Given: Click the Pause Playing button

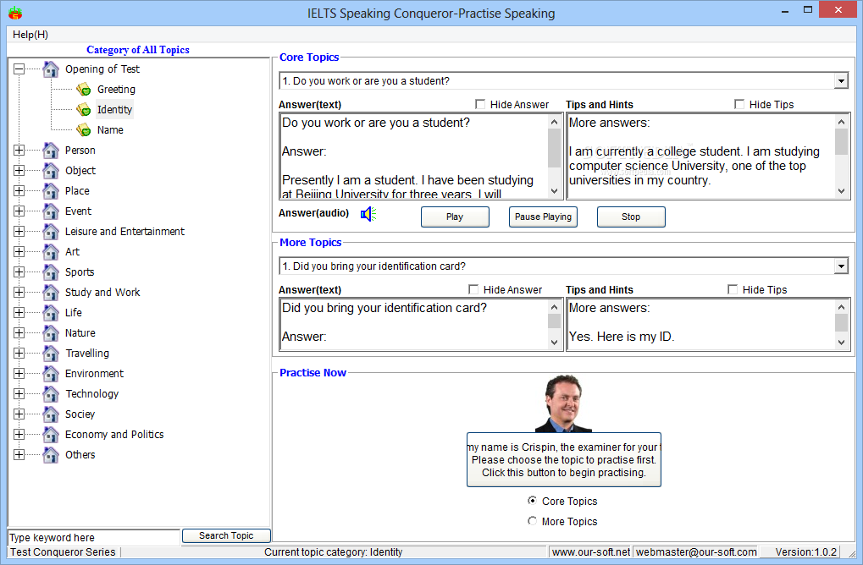Looking at the screenshot, I should pyautogui.click(x=543, y=217).
